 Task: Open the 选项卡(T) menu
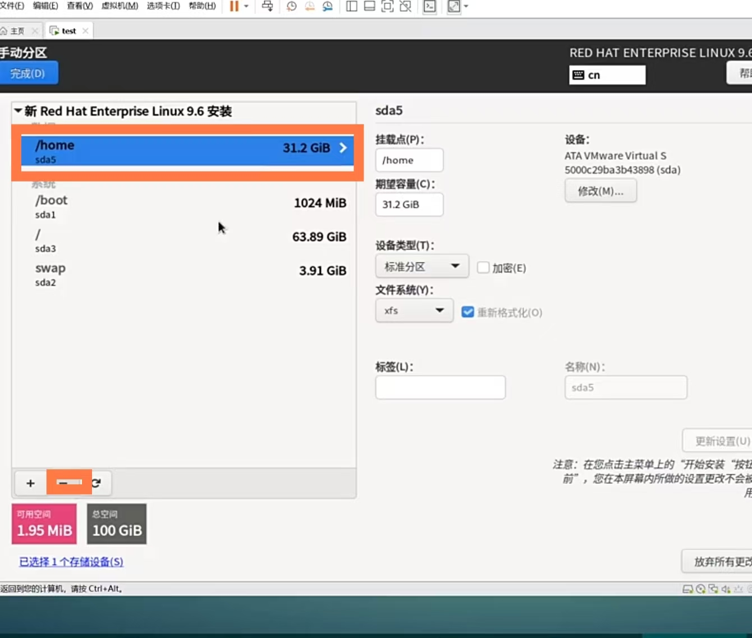click(x=163, y=6)
